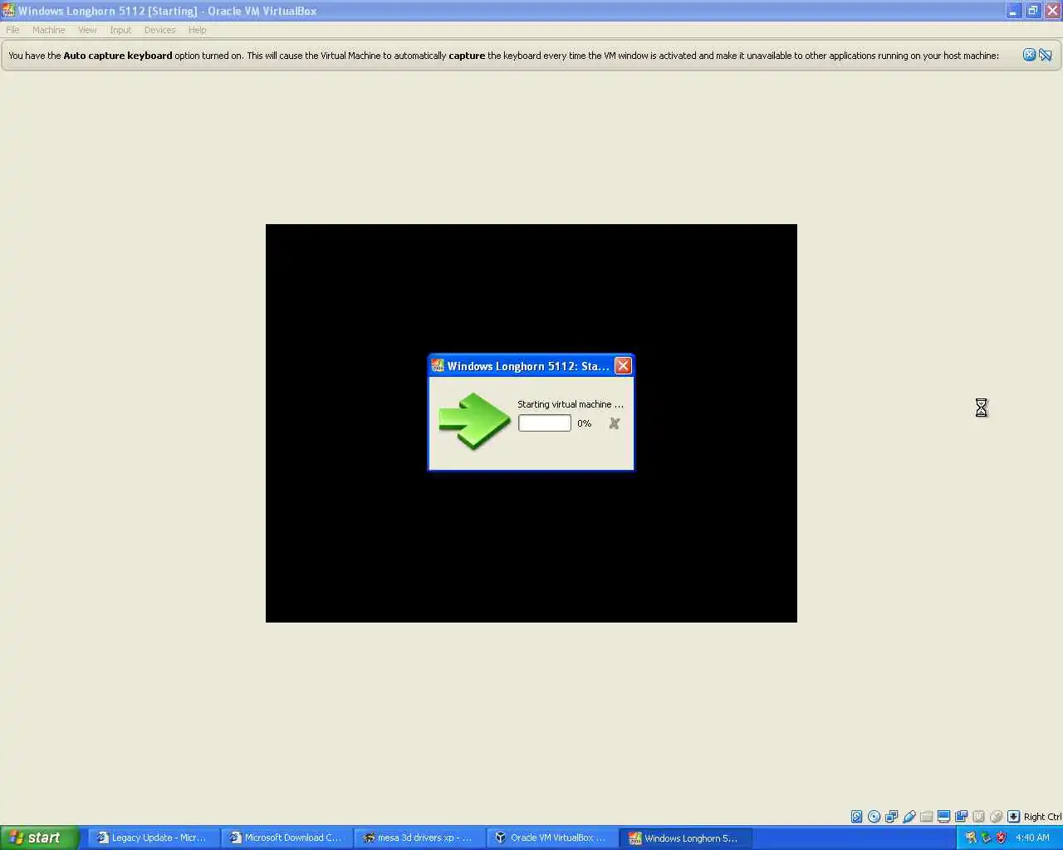Click the starting VM progress bar
The image size is (1063, 850).
pos(545,423)
